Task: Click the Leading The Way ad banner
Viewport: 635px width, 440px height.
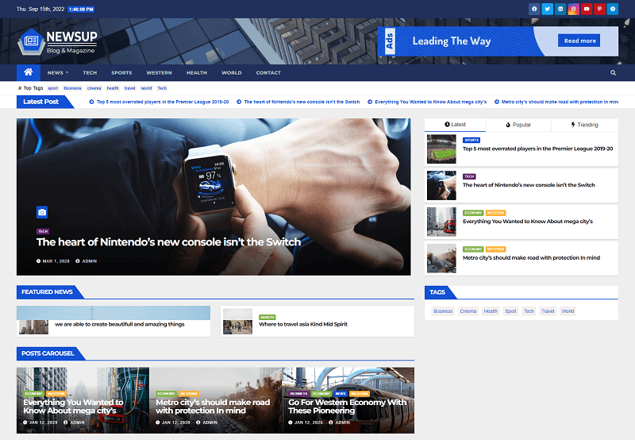Action: point(498,41)
